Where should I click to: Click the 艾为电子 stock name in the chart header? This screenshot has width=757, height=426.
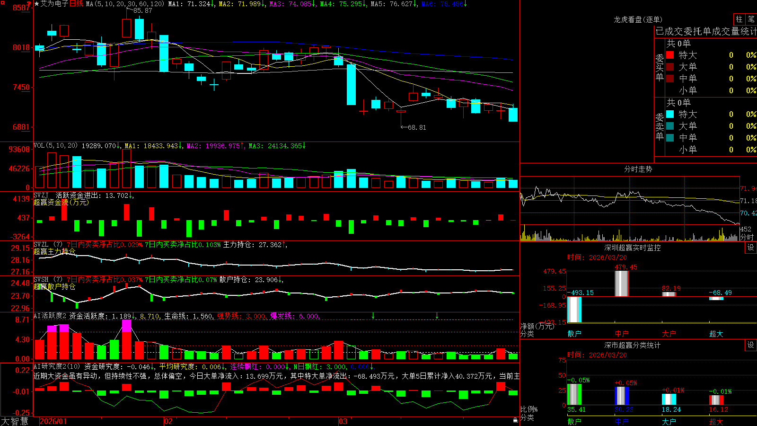54,4
